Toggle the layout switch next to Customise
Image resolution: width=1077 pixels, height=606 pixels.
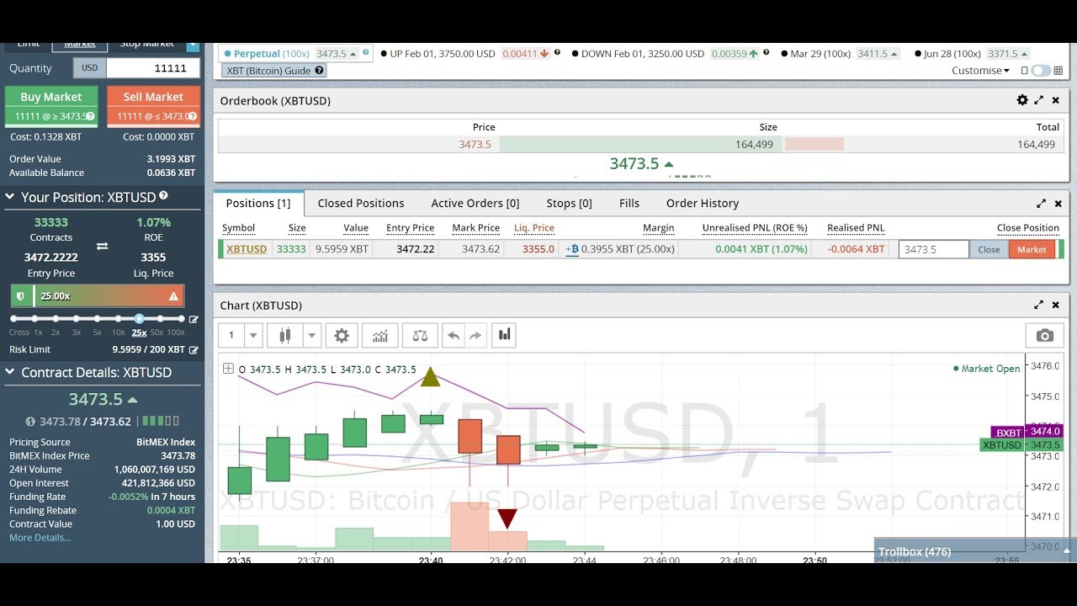pos(1041,71)
